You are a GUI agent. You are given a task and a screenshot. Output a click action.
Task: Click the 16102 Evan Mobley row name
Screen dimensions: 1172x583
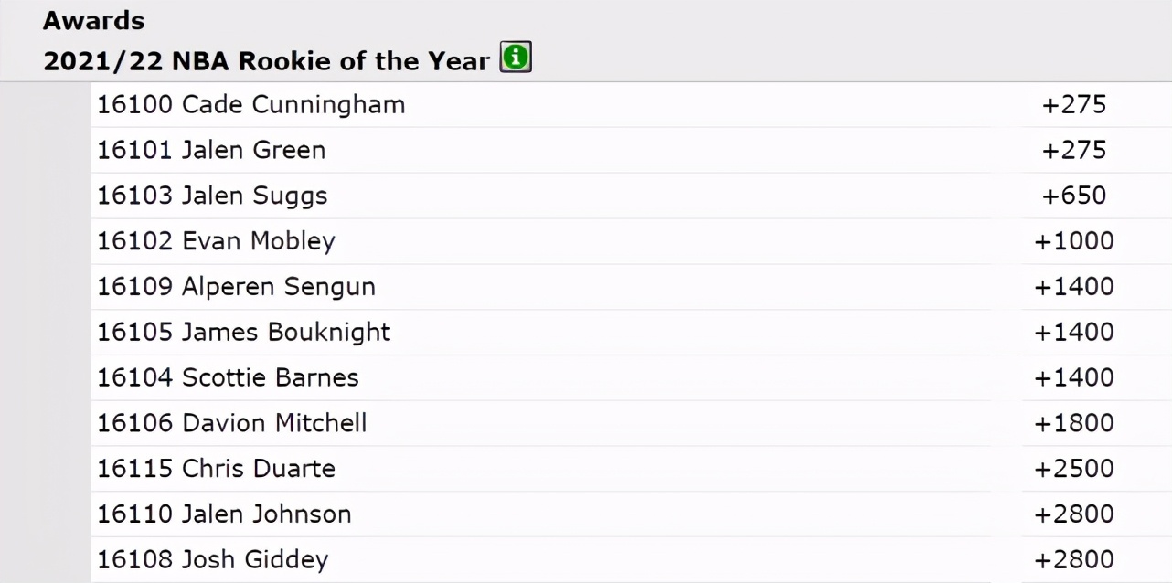coord(217,241)
